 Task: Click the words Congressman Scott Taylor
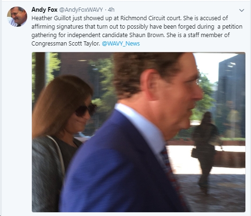tap(66, 44)
